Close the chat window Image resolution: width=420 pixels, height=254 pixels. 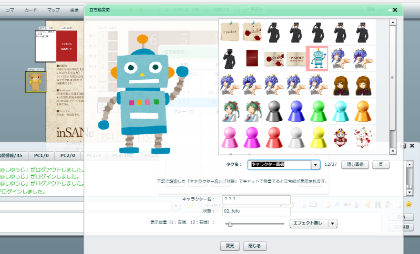coord(412,146)
